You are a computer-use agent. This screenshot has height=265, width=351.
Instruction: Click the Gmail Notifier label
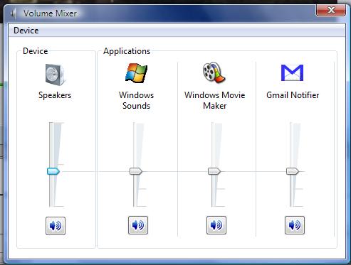click(293, 95)
